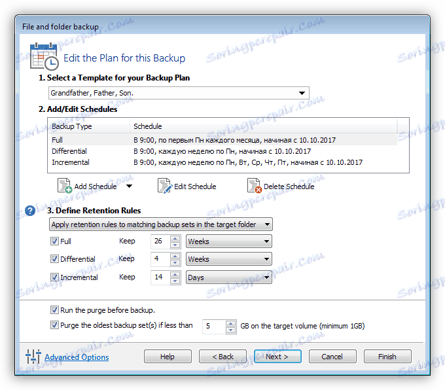Click the Differential keep field showing 4

tap(160, 259)
